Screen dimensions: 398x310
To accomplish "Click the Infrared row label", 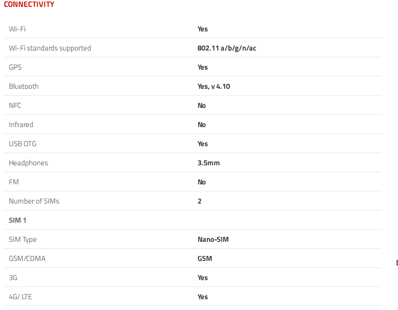I will [21, 125].
